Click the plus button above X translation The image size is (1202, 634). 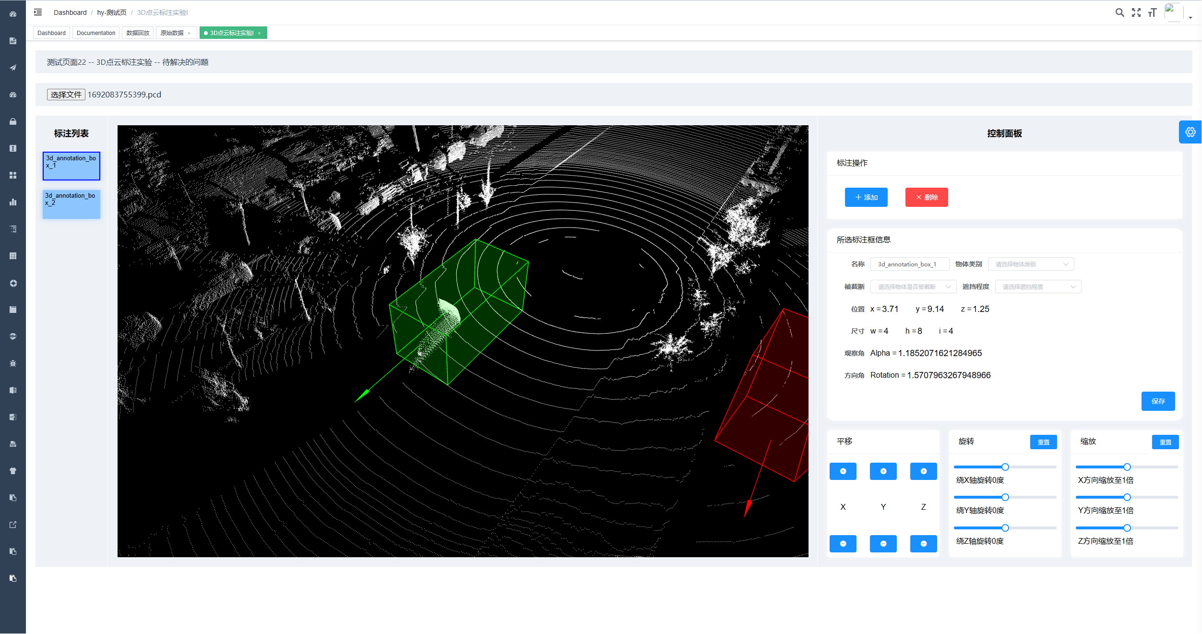point(843,471)
